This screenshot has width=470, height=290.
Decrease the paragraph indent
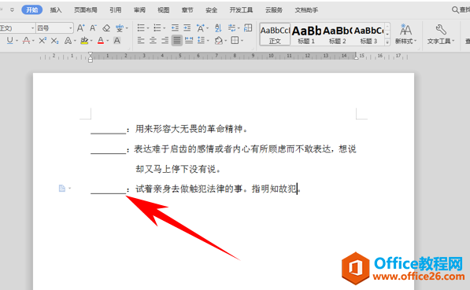click(175, 28)
